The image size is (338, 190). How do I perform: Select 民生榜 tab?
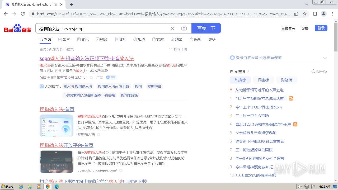coord(264,80)
